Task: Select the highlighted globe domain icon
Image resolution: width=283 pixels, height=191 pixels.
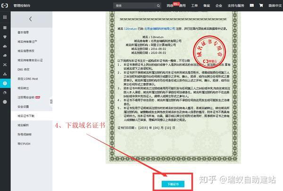Action: [x=5, y=83]
